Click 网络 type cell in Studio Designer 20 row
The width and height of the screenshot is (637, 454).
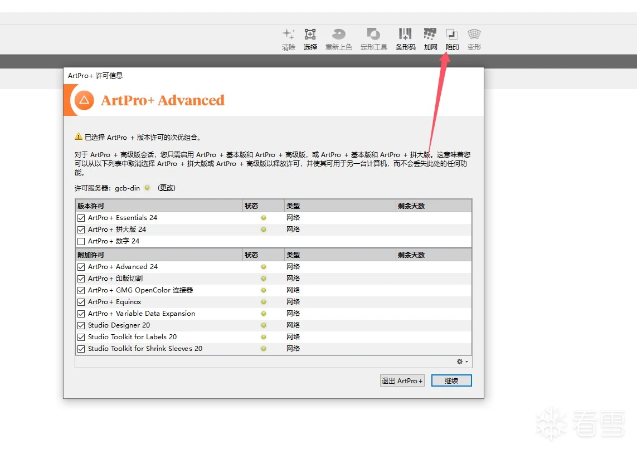(x=293, y=325)
